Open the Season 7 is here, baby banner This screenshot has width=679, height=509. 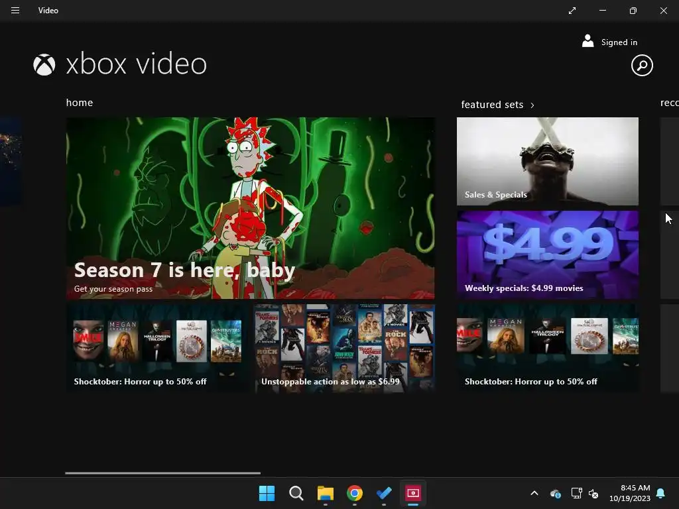tap(250, 208)
